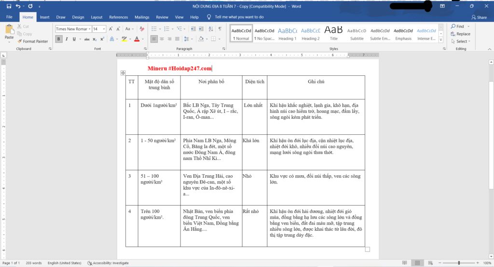Zoom in with the plus button
Viewport: 494px width, 267px height.
(x=478, y=263)
